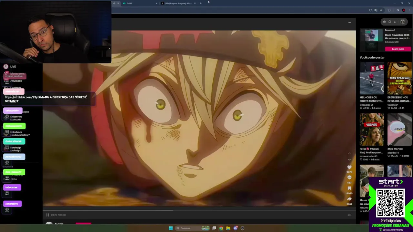Viewport: 413px width, 232px height.
Task: Open the Task View taskbar icon
Action: coord(214,228)
